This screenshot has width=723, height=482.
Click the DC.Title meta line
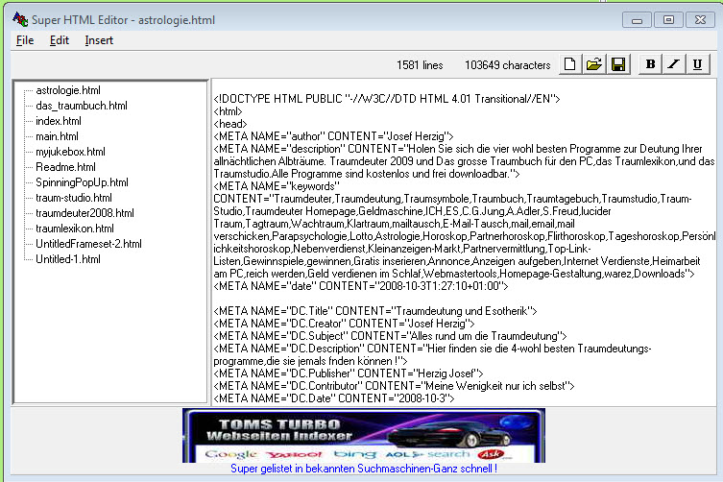click(x=375, y=311)
